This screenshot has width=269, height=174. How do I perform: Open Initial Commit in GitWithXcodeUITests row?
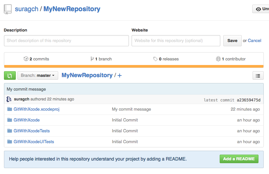tap(125, 141)
